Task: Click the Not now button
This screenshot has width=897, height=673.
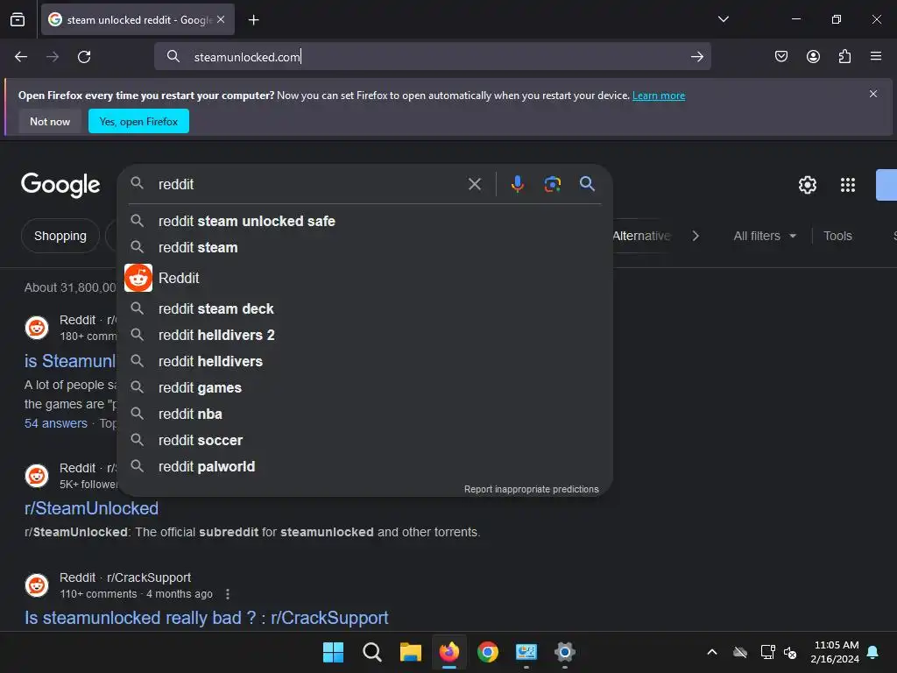Action: (x=50, y=121)
